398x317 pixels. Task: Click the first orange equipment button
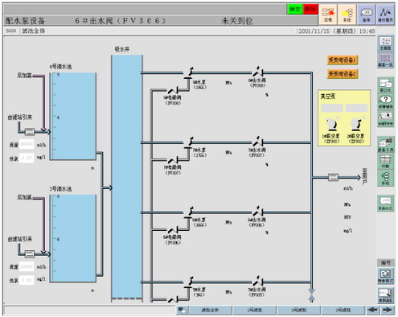click(x=343, y=60)
